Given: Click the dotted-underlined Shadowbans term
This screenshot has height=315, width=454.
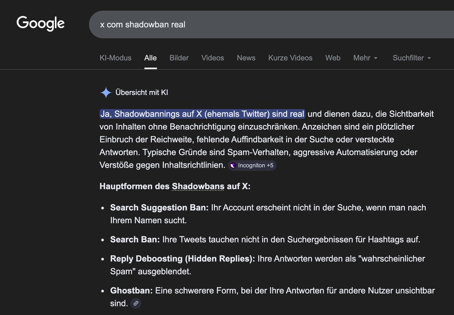Looking at the screenshot, I should tap(198, 187).
